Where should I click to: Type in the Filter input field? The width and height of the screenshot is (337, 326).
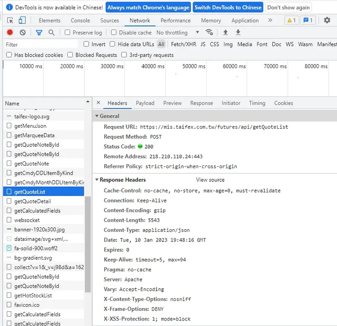point(41,45)
